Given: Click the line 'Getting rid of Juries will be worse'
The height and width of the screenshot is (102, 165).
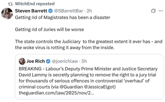Looking at the screenshot, I should click(49, 29).
